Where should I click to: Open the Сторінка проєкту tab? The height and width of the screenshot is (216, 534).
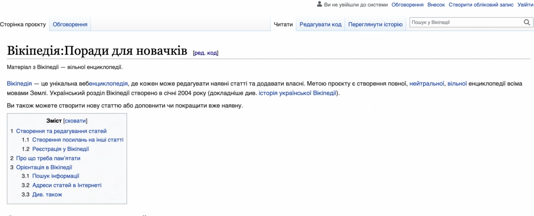pos(23,25)
